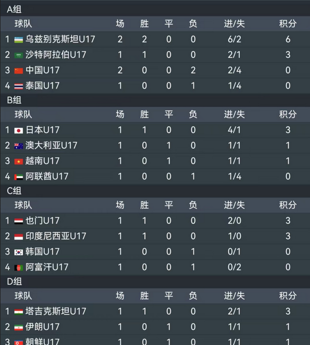Click the Saudi Arabia U17 flag icon
The width and height of the screenshot is (310, 345).
tap(18, 55)
